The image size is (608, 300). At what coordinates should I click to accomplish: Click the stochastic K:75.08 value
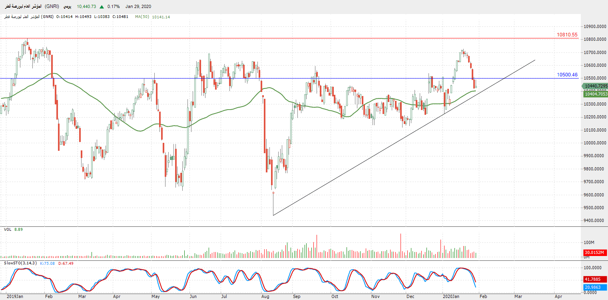48,263
